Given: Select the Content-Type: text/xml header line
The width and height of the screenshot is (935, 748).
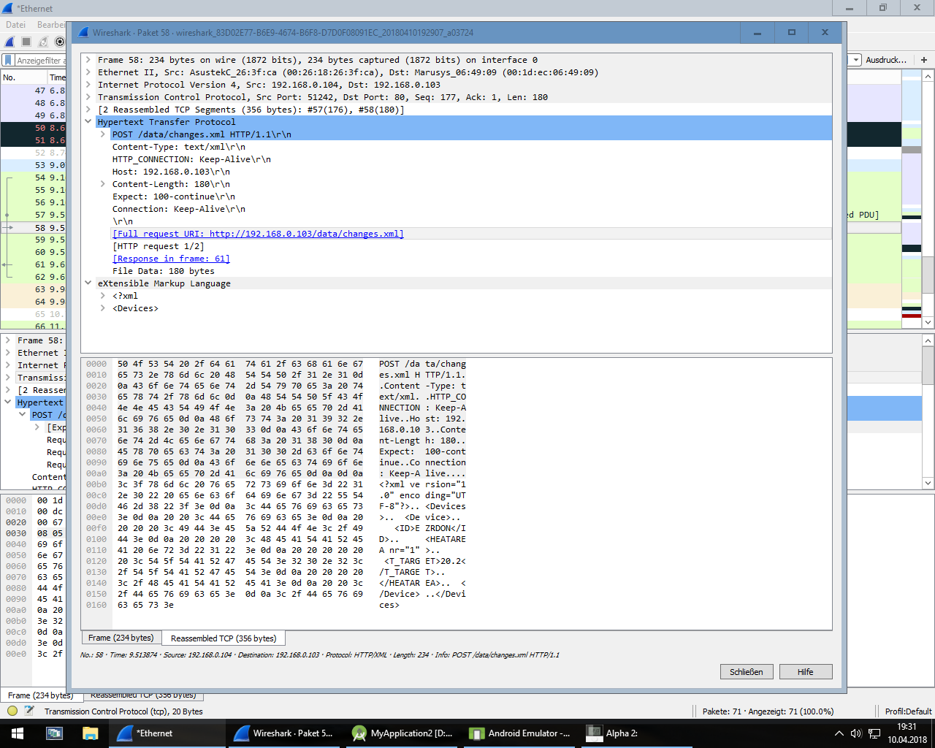Looking at the screenshot, I should tap(179, 147).
